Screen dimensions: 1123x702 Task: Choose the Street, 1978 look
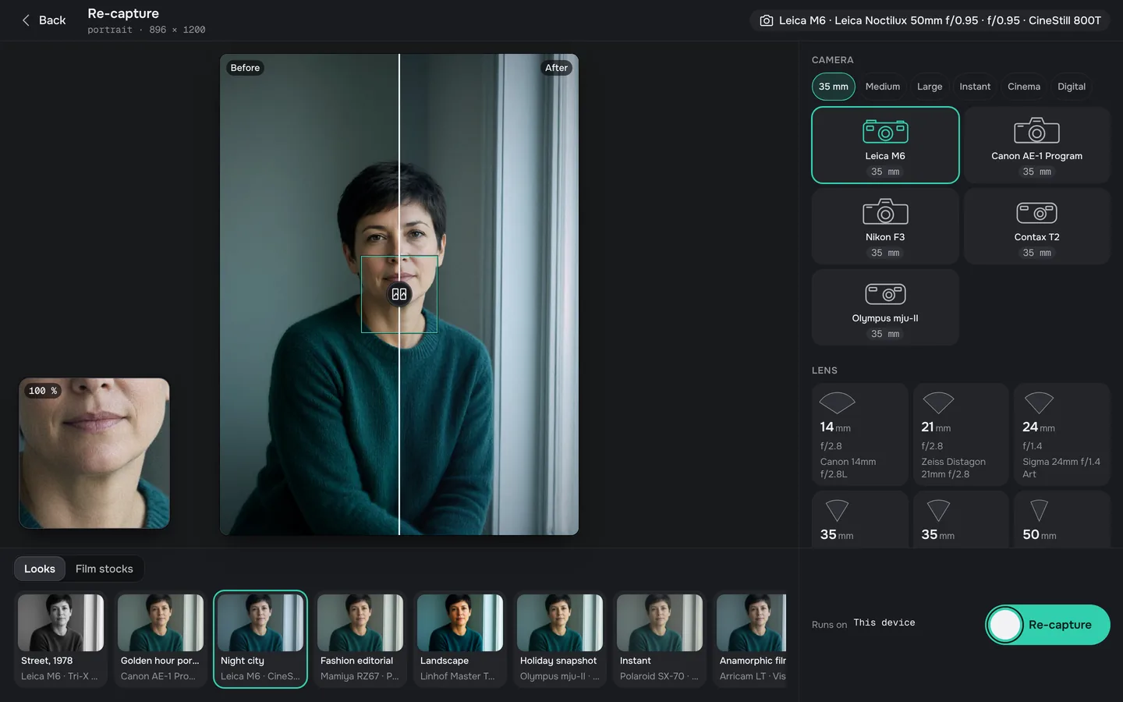pyautogui.click(x=61, y=639)
